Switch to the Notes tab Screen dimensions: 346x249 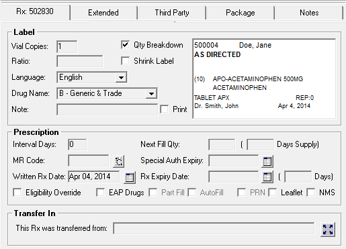click(309, 13)
